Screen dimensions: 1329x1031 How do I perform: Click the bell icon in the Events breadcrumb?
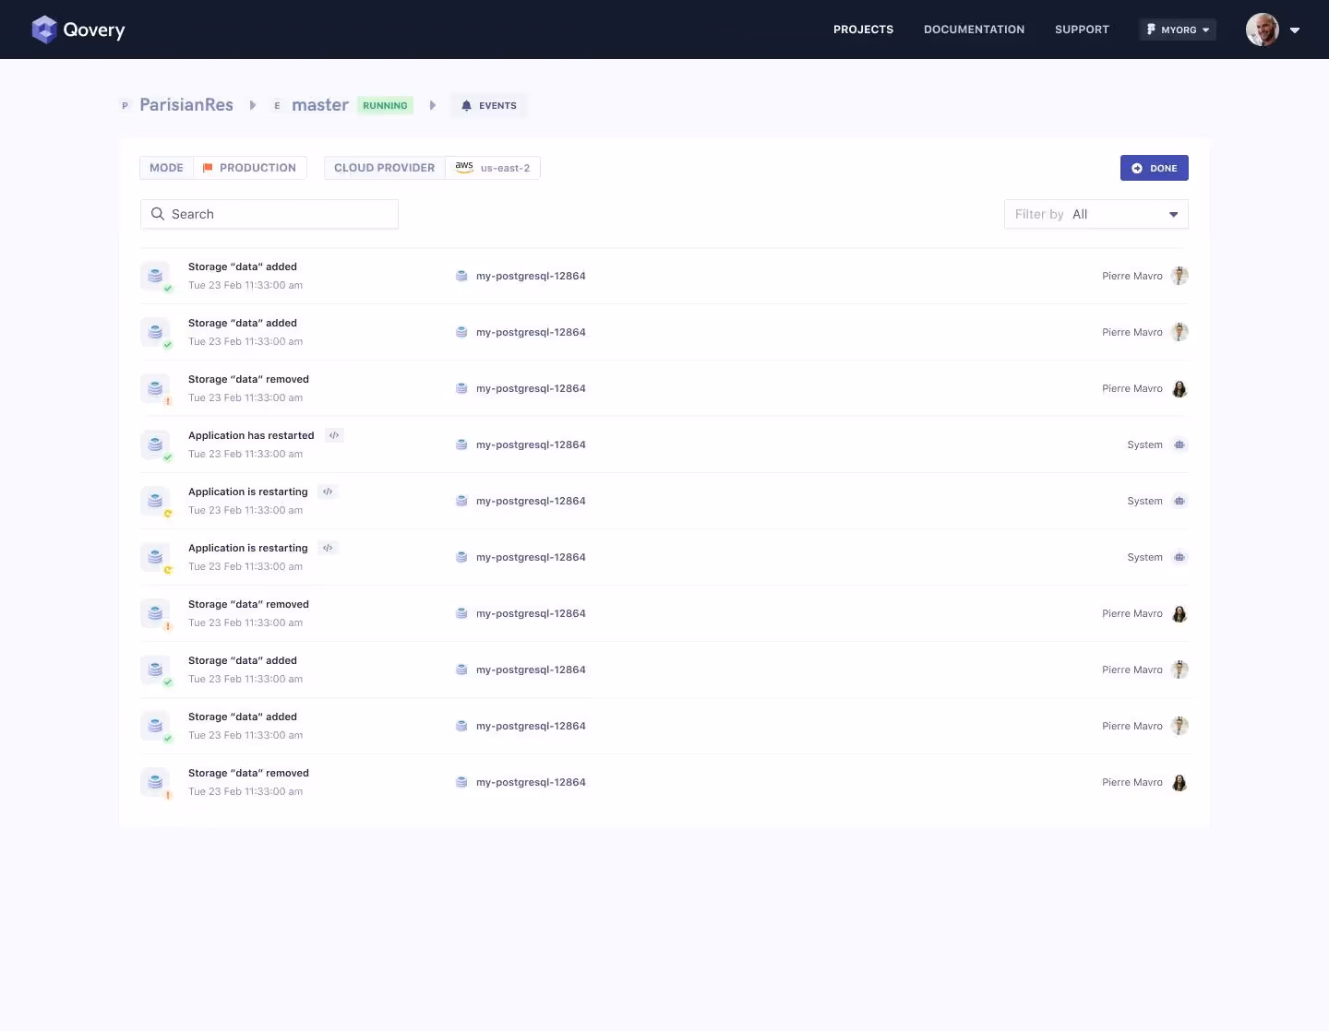tap(466, 106)
